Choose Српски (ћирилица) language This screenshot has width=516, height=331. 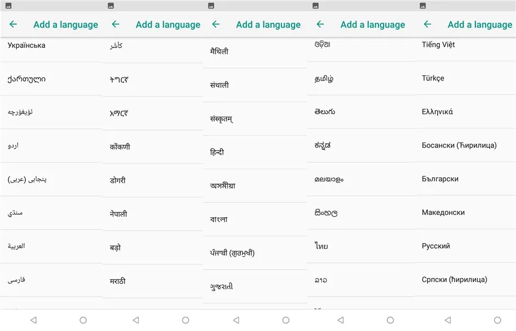[465, 279]
